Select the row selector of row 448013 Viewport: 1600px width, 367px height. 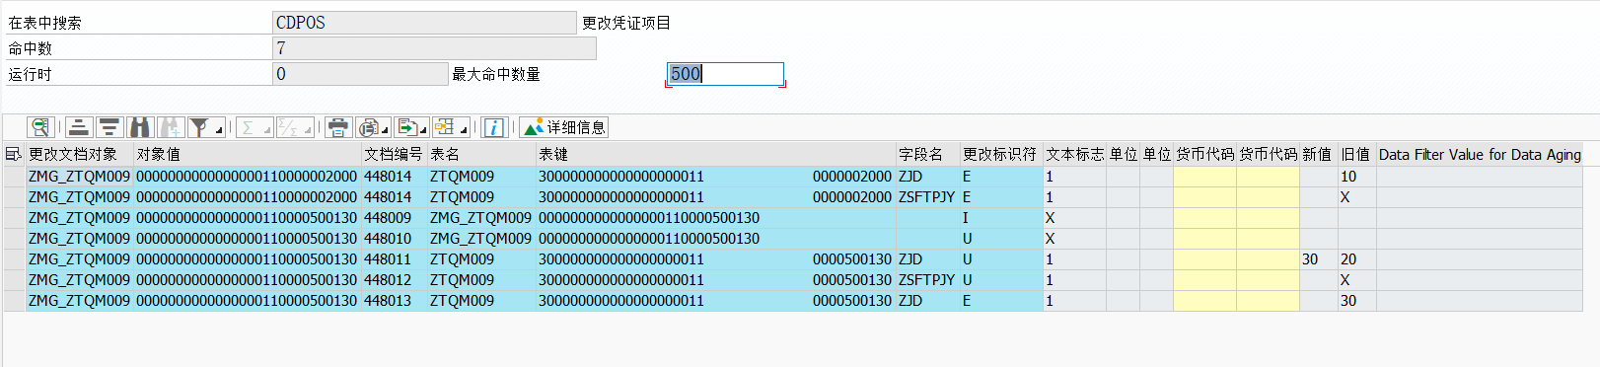coord(14,301)
